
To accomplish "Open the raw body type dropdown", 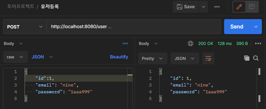I will (x=15, y=57).
